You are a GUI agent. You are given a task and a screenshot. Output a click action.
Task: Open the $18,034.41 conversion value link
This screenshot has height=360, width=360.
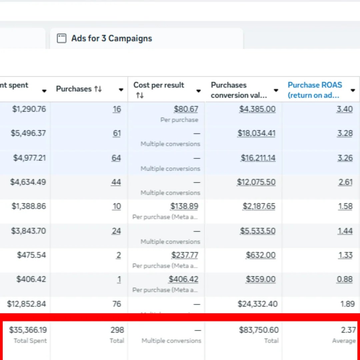(256, 133)
